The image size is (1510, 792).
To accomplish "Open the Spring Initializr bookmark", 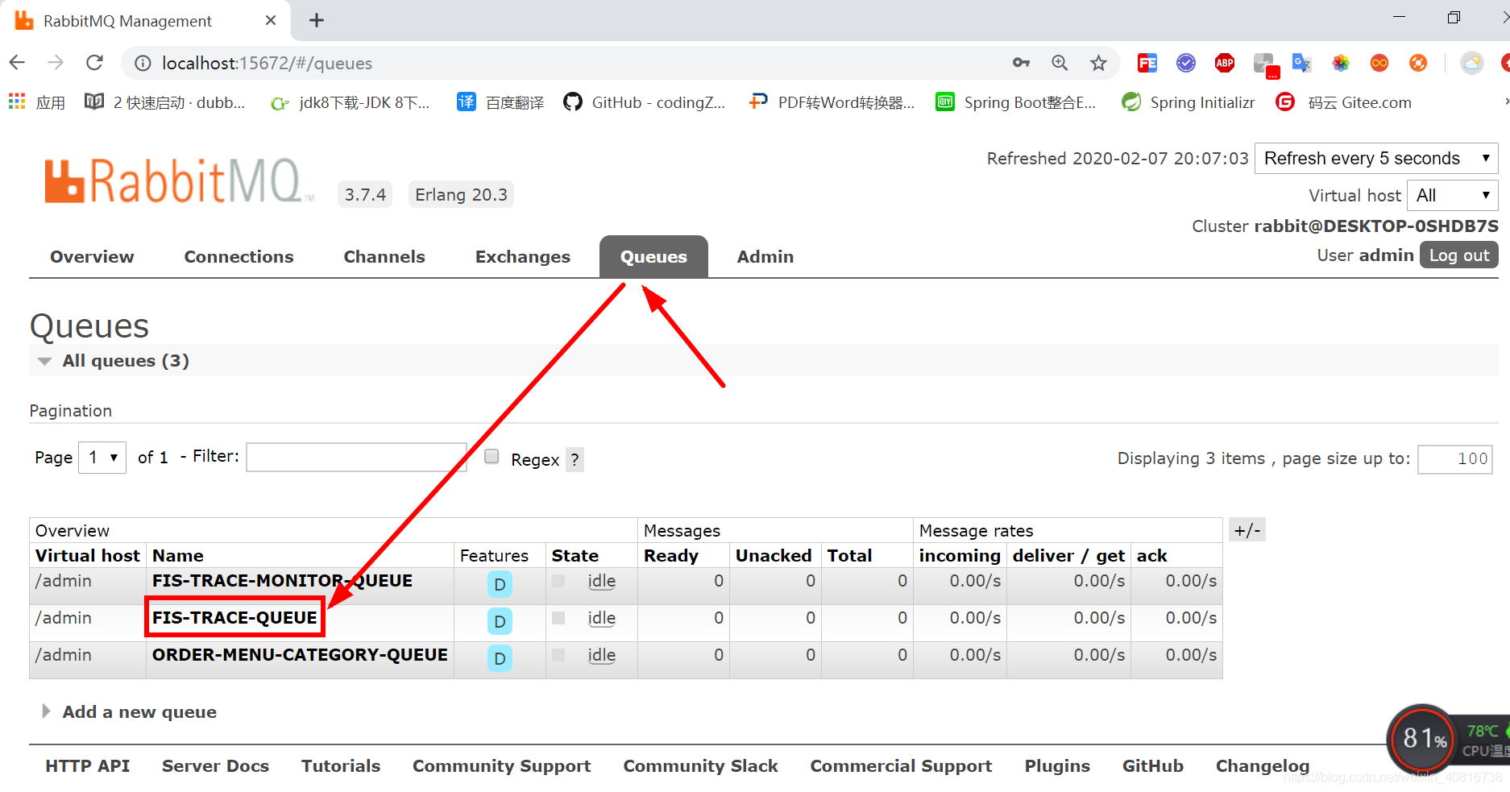I will click(1189, 102).
